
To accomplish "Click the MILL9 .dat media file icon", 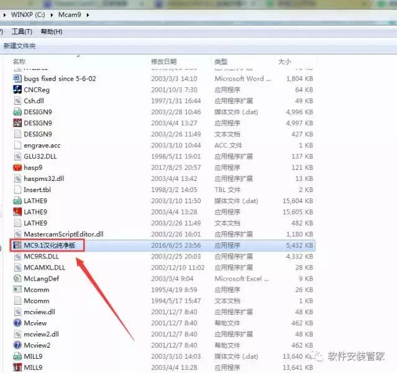I will 17,356.
